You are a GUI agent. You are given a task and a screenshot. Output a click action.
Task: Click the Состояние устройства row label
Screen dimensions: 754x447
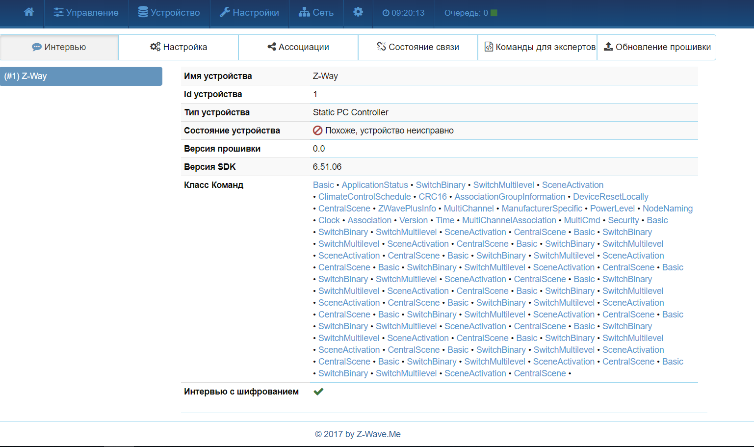coord(232,131)
